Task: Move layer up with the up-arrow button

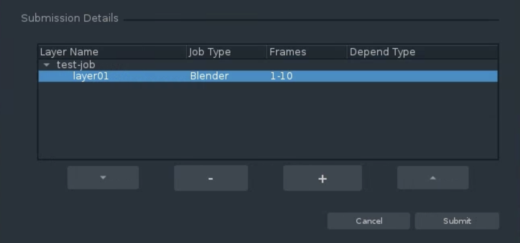Action: point(433,178)
